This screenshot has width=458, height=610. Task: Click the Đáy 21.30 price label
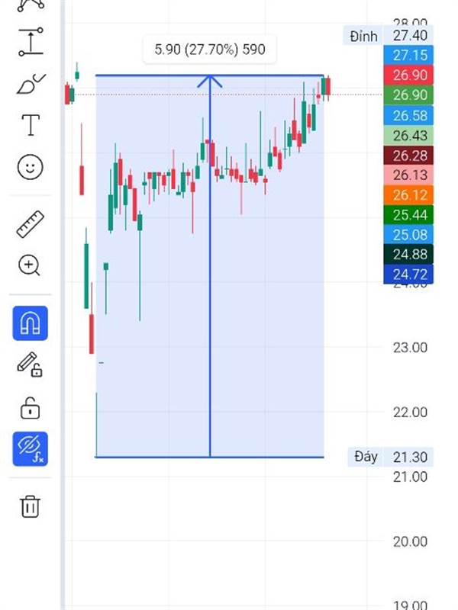coord(390,457)
